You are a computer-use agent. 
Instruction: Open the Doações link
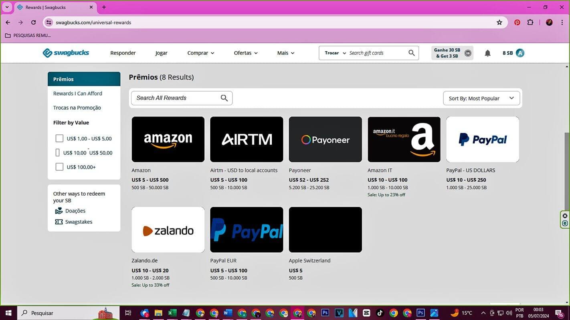[x=75, y=211]
